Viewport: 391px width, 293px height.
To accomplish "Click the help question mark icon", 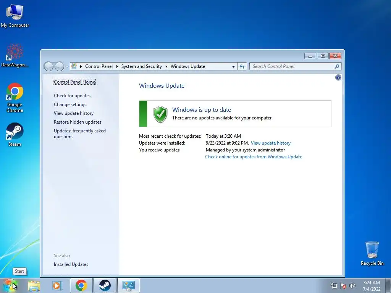I will [x=338, y=77].
